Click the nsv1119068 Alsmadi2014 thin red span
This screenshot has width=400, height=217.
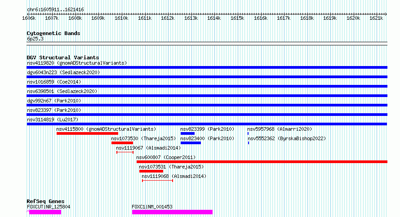click(x=157, y=181)
